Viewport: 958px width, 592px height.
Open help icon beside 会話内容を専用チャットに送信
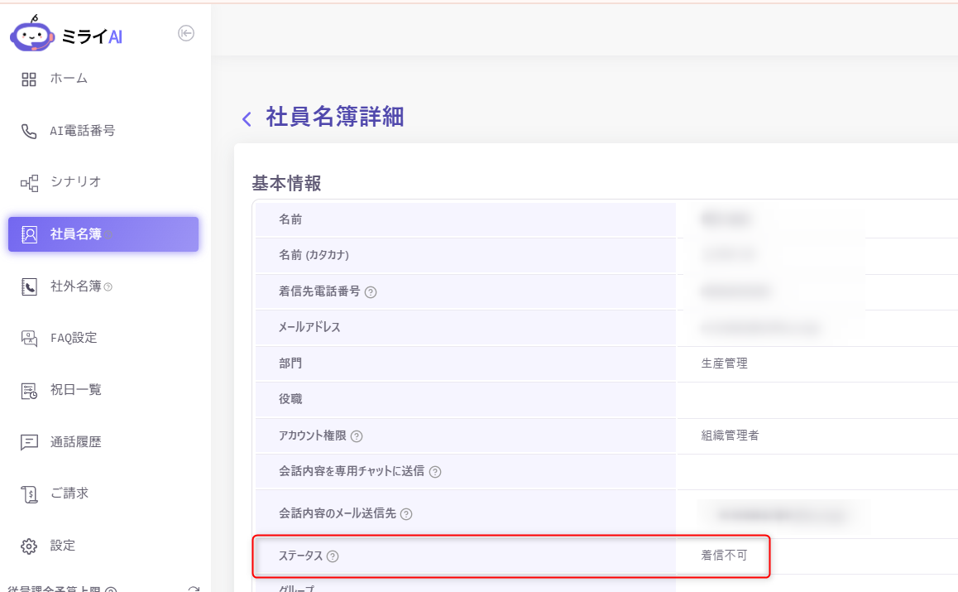click(435, 472)
